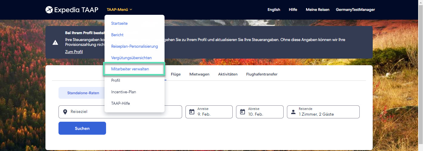The width and height of the screenshot is (423, 151).
Task: Switch to the Aktivitäten tab
Action: [228, 74]
